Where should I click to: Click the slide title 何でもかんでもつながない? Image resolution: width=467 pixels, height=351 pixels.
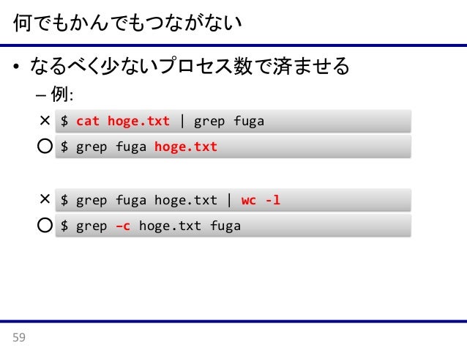click(127, 23)
